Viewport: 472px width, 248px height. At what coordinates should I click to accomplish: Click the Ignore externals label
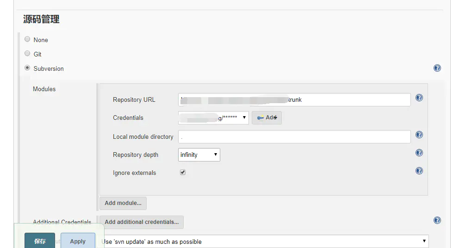click(x=134, y=173)
